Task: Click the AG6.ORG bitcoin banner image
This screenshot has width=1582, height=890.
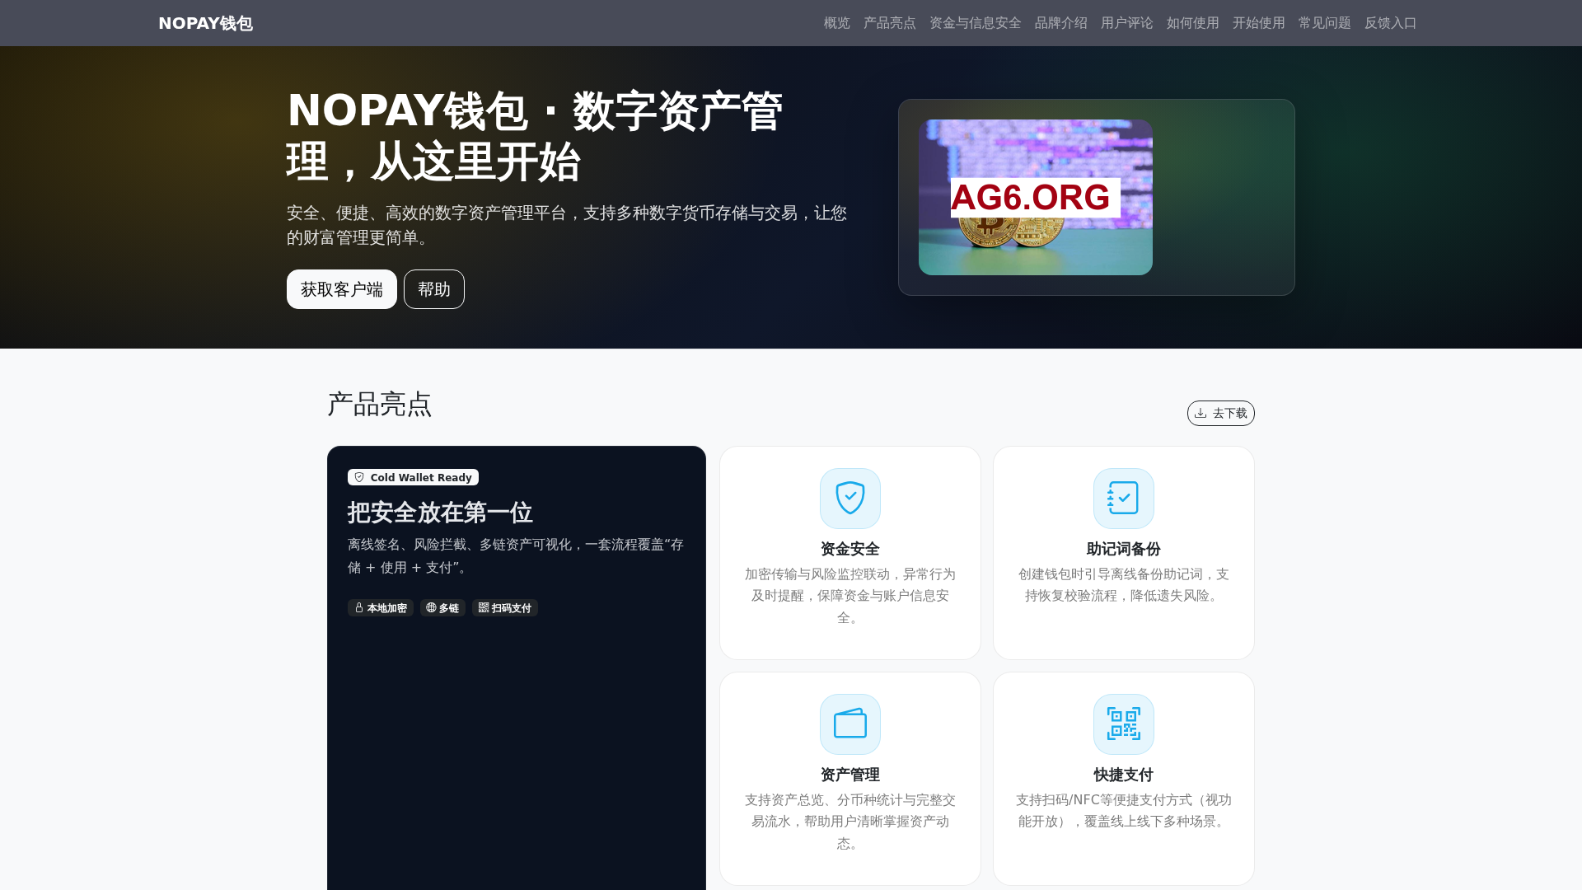Action: pos(1036,197)
